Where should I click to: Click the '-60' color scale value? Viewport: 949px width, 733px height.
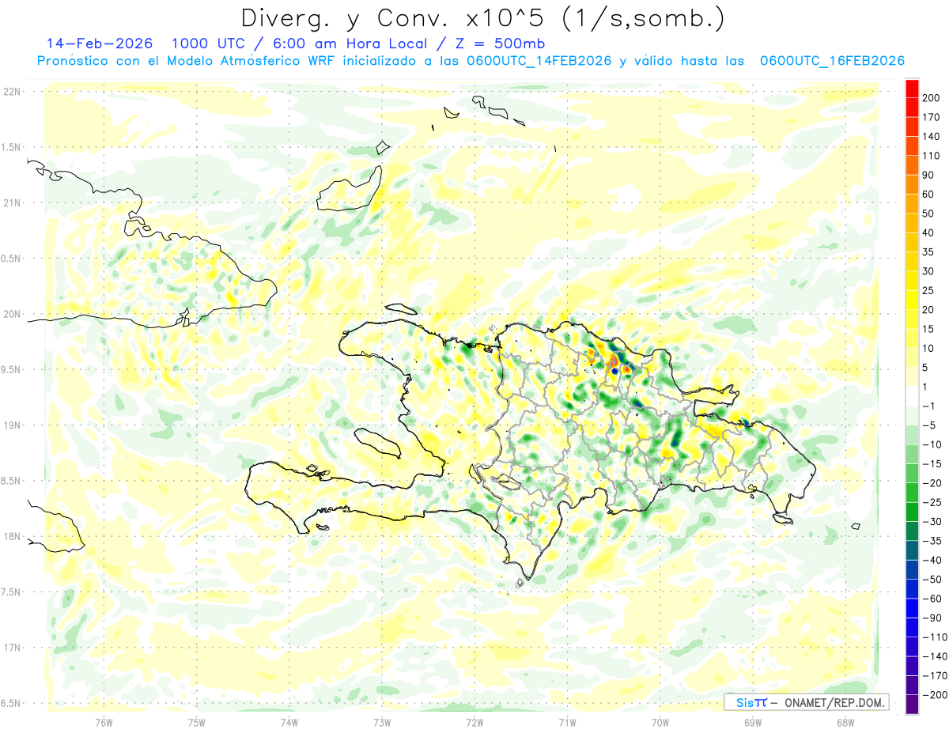pos(933,599)
